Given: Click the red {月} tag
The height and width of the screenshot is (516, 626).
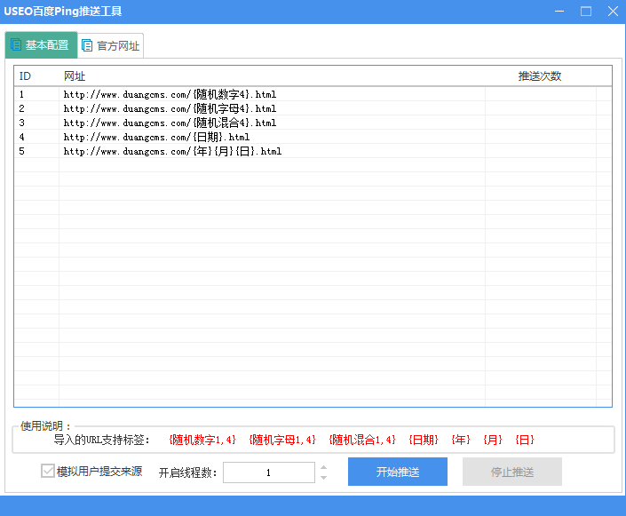Looking at the screenshot, I should coord(493,440).
